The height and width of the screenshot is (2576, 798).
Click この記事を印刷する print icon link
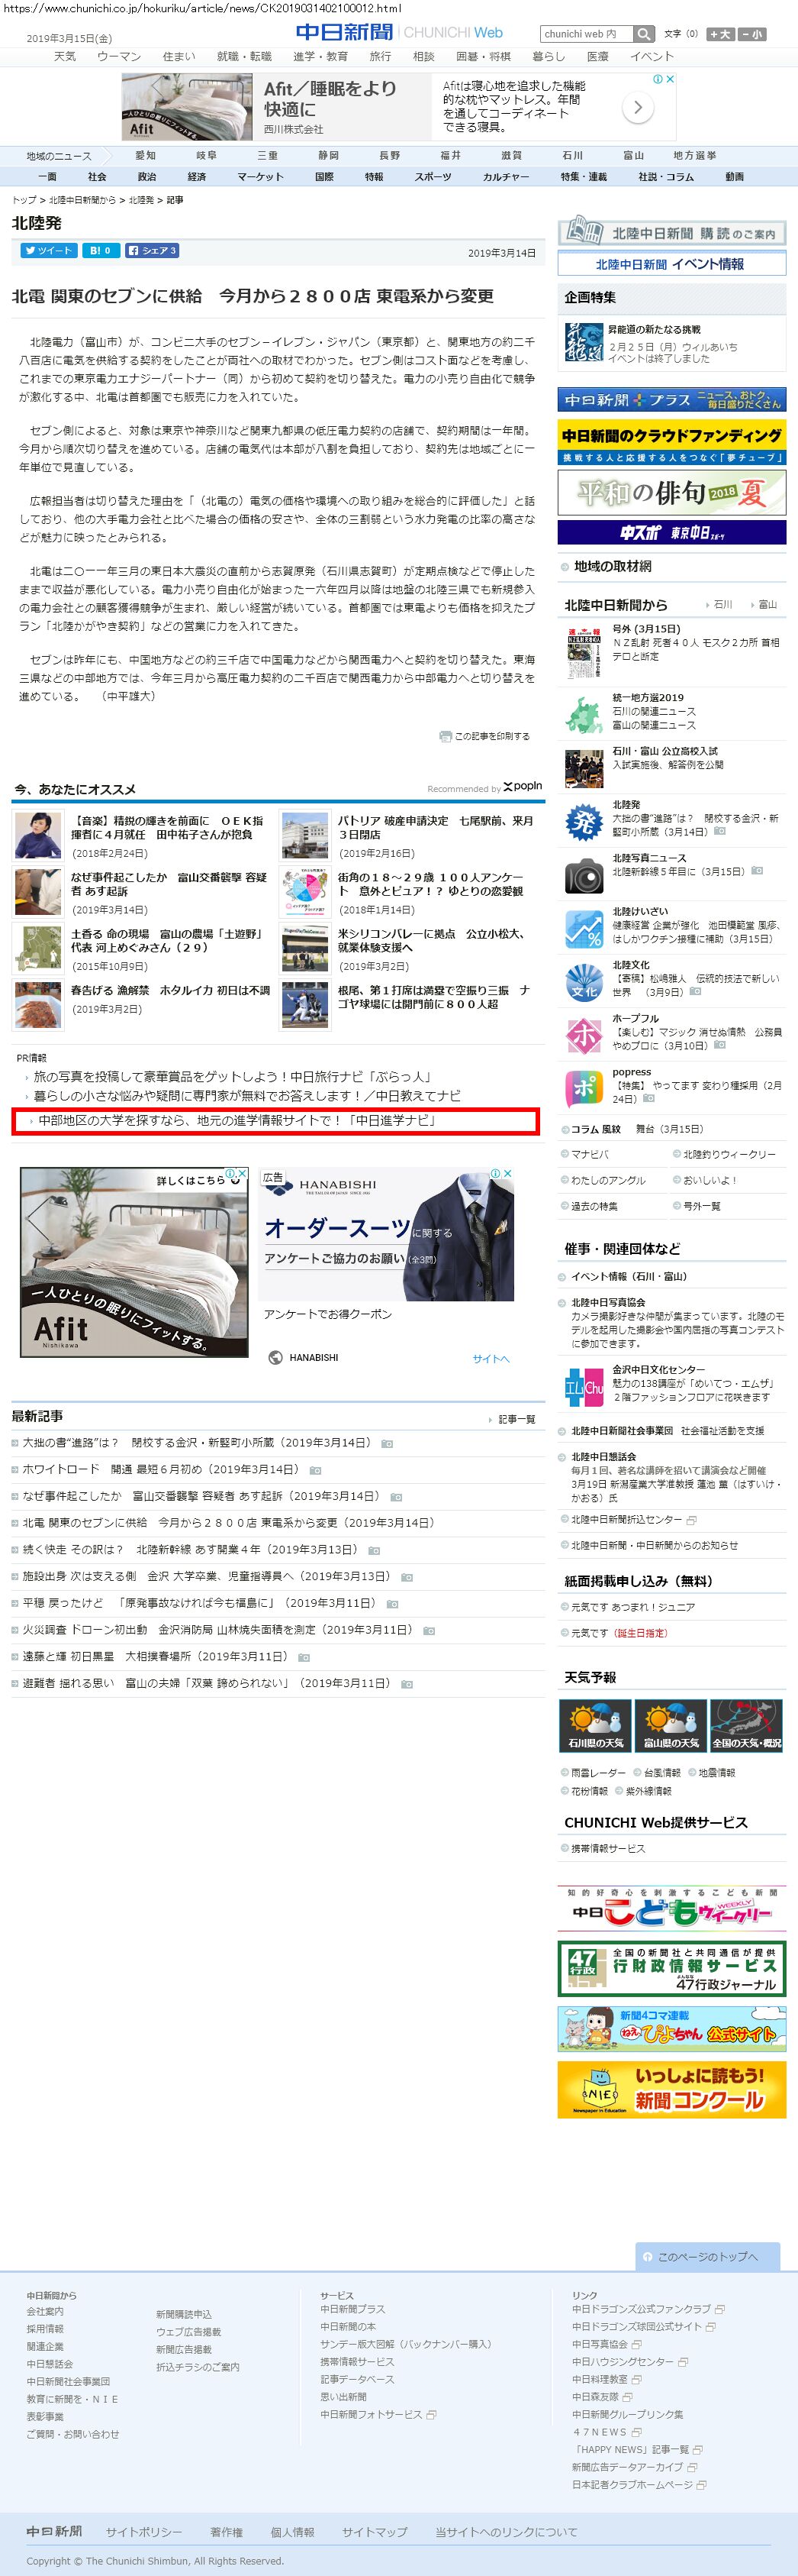click(484, 736)
